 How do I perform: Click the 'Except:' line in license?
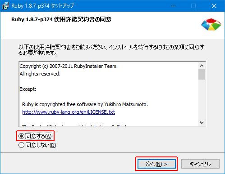pyautogui.click(x=28, y=89)
